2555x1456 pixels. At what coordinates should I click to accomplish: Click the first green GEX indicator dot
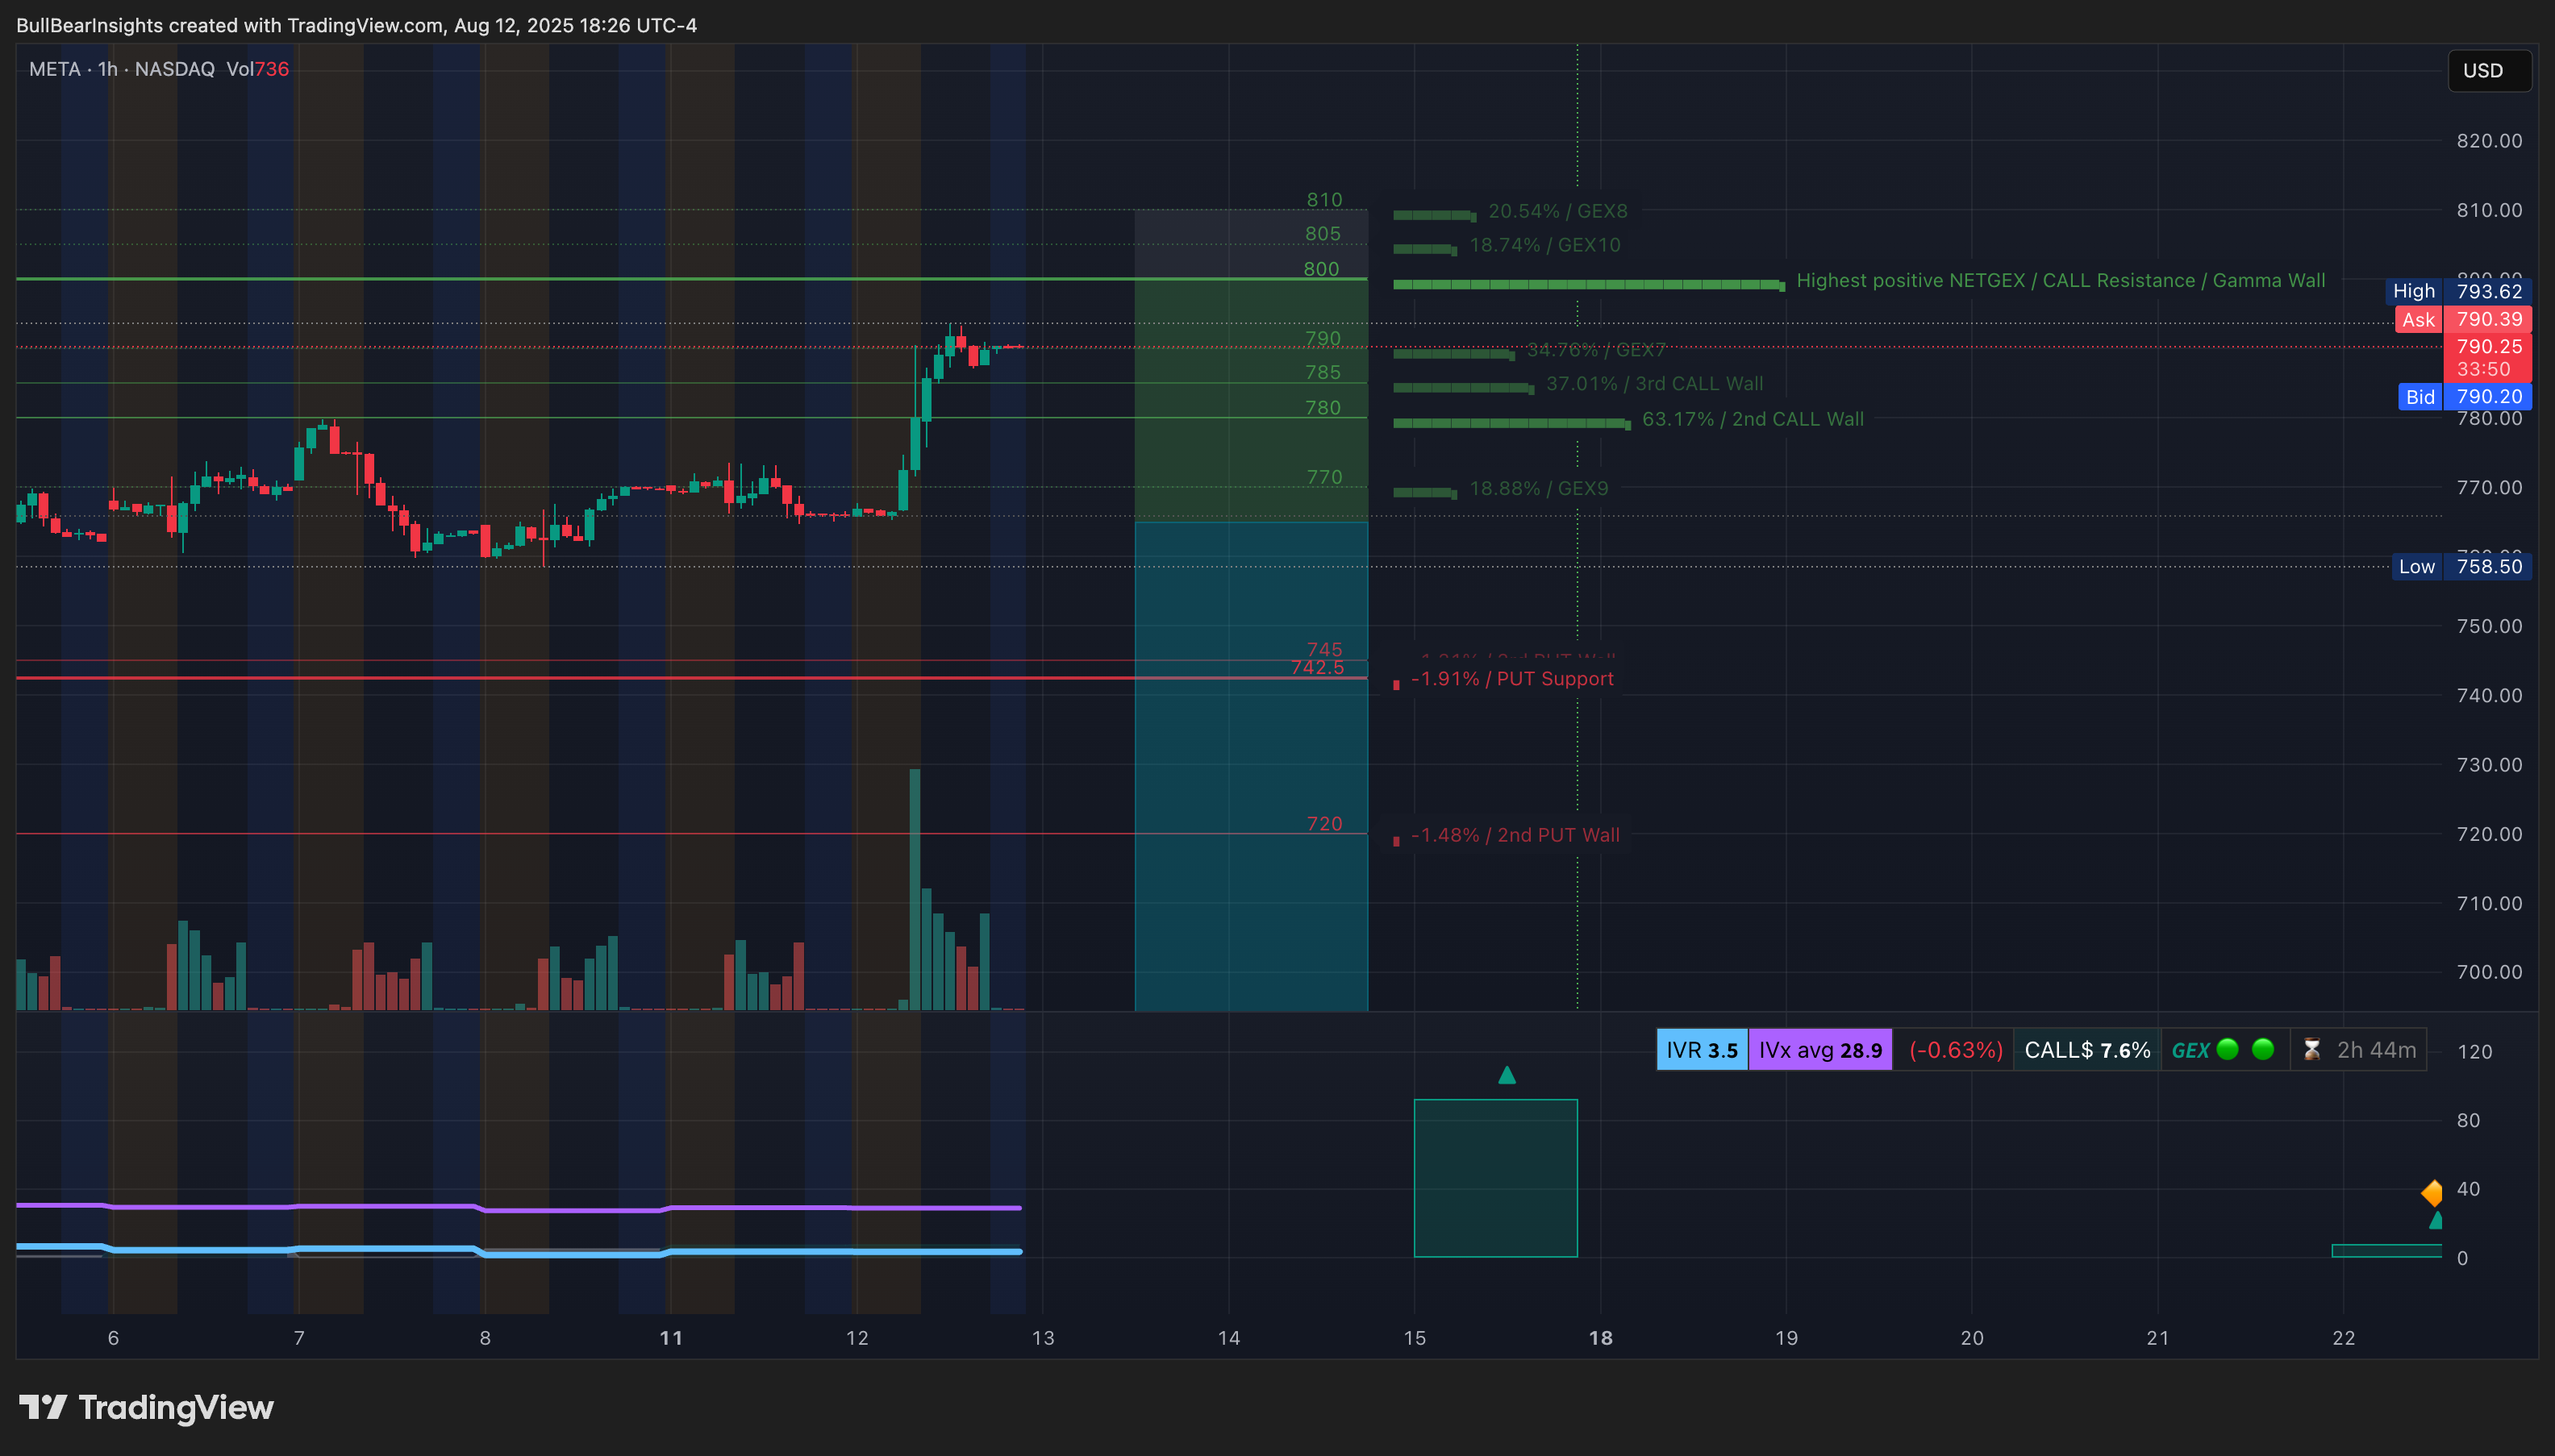click(x=2227, y=1049)
